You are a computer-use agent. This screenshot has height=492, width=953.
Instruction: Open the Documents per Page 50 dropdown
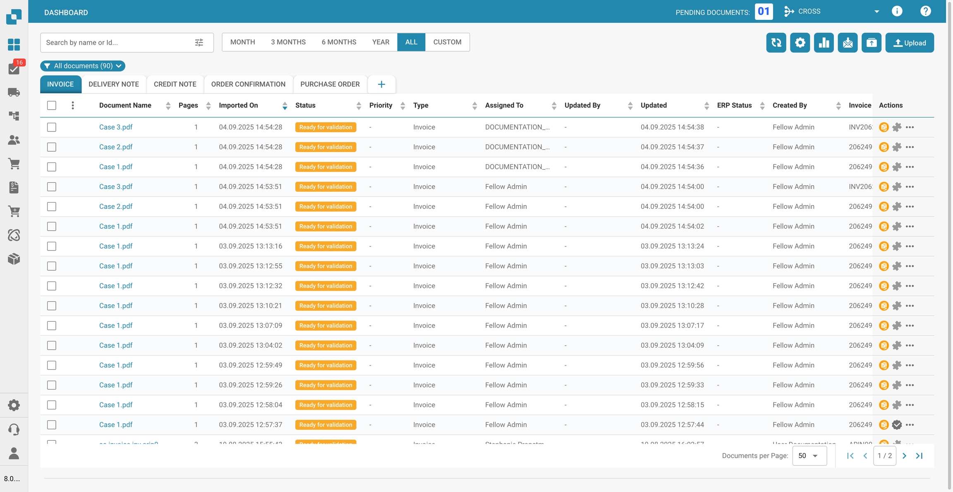[809, 456]
